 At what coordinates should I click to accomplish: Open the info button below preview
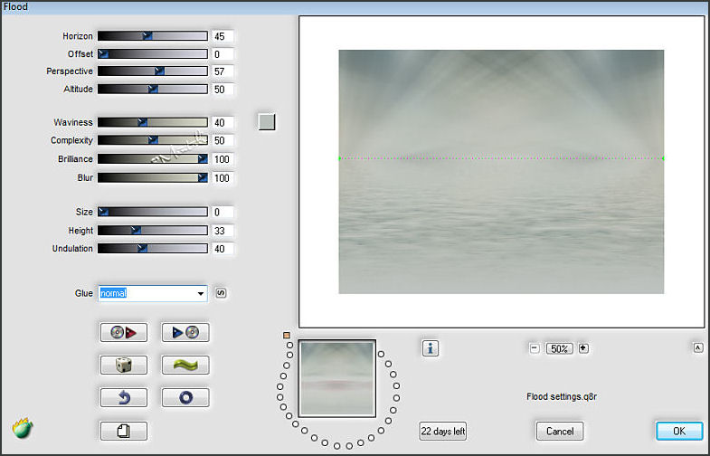coord(431,347)
